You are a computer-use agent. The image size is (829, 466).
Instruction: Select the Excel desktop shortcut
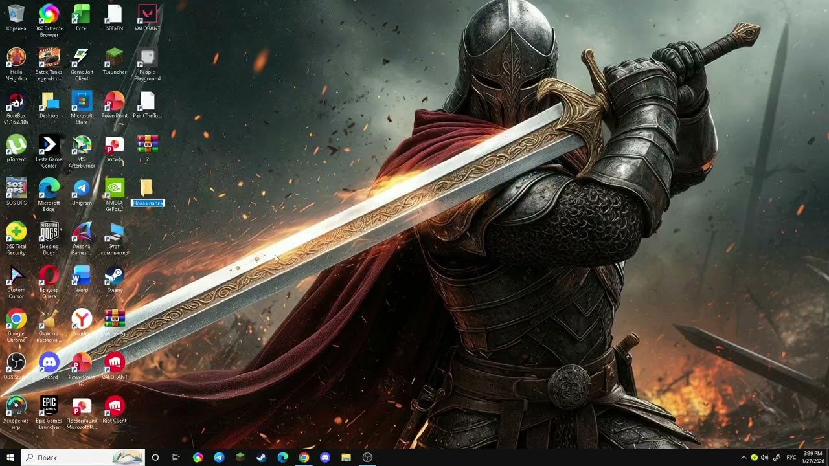(x=82, y=14)
